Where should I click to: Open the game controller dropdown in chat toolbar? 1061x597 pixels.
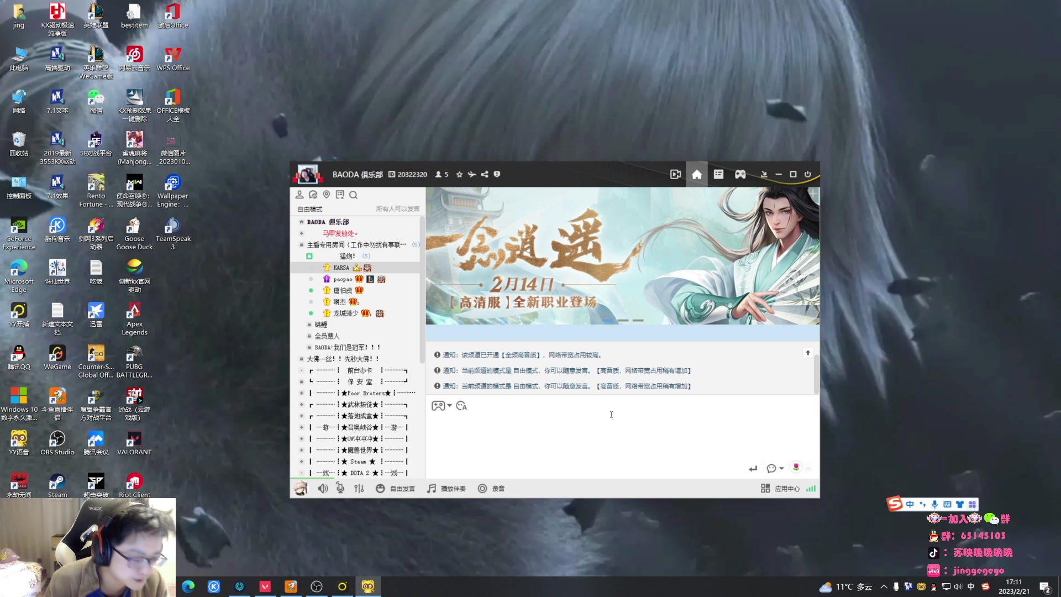pyautogui.click(x=442, y=406)
